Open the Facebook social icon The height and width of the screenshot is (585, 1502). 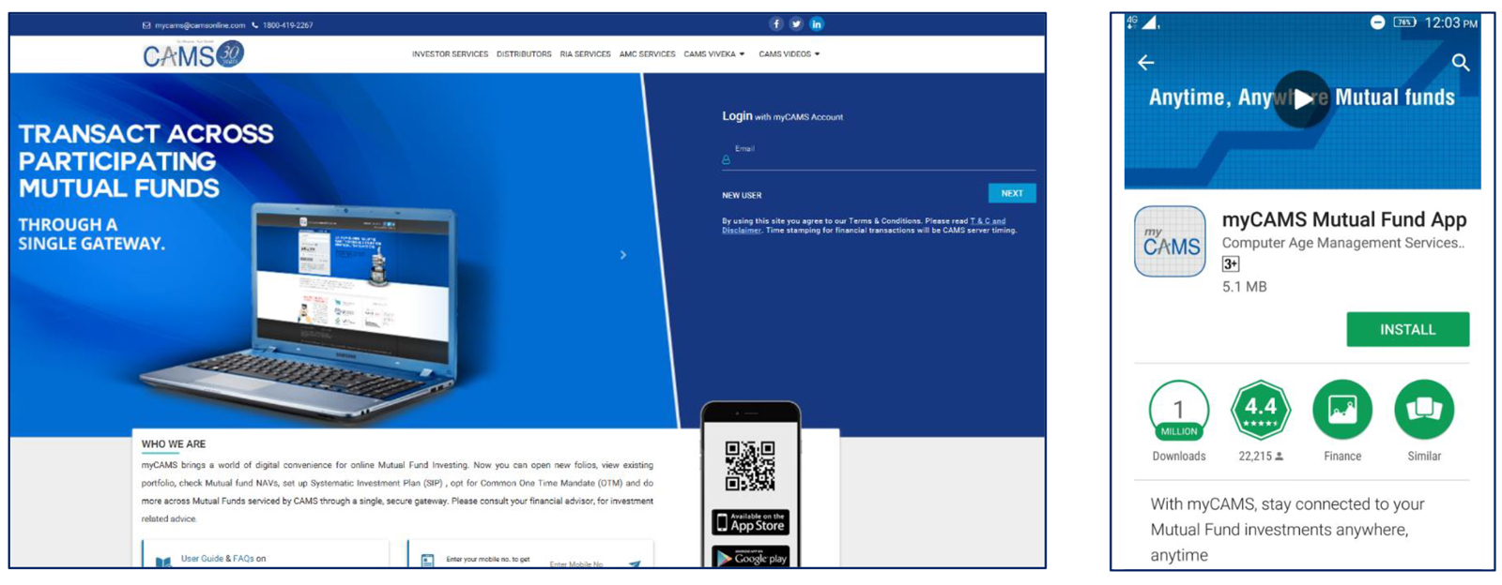click(x=775, y=24)
